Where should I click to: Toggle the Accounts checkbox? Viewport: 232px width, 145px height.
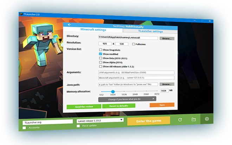pyautogui.click(x=24, y=128)
